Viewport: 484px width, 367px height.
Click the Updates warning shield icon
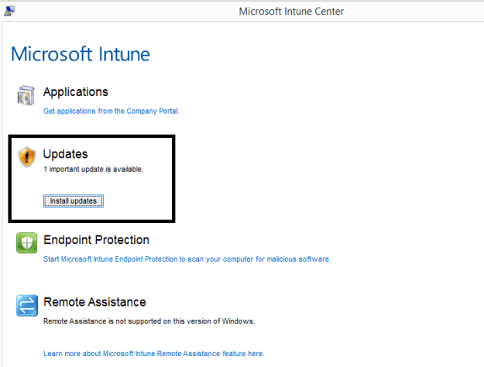(27, 157)
